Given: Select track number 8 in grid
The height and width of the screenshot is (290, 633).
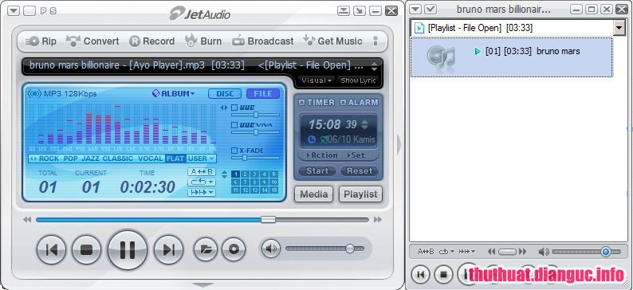Looking at the screenshot, I should pyautogui.click(x=255, y=182).
